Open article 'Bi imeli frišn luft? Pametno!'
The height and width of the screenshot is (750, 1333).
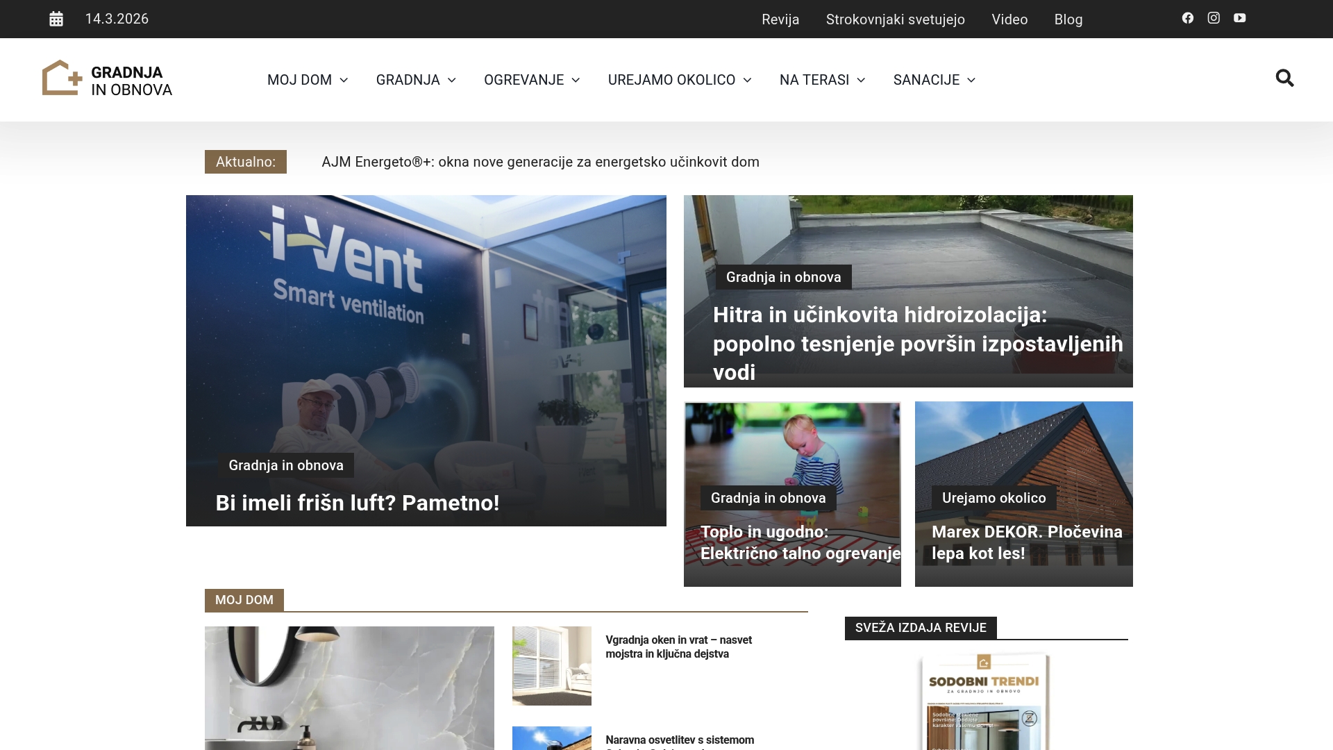[x=357, y=503]
